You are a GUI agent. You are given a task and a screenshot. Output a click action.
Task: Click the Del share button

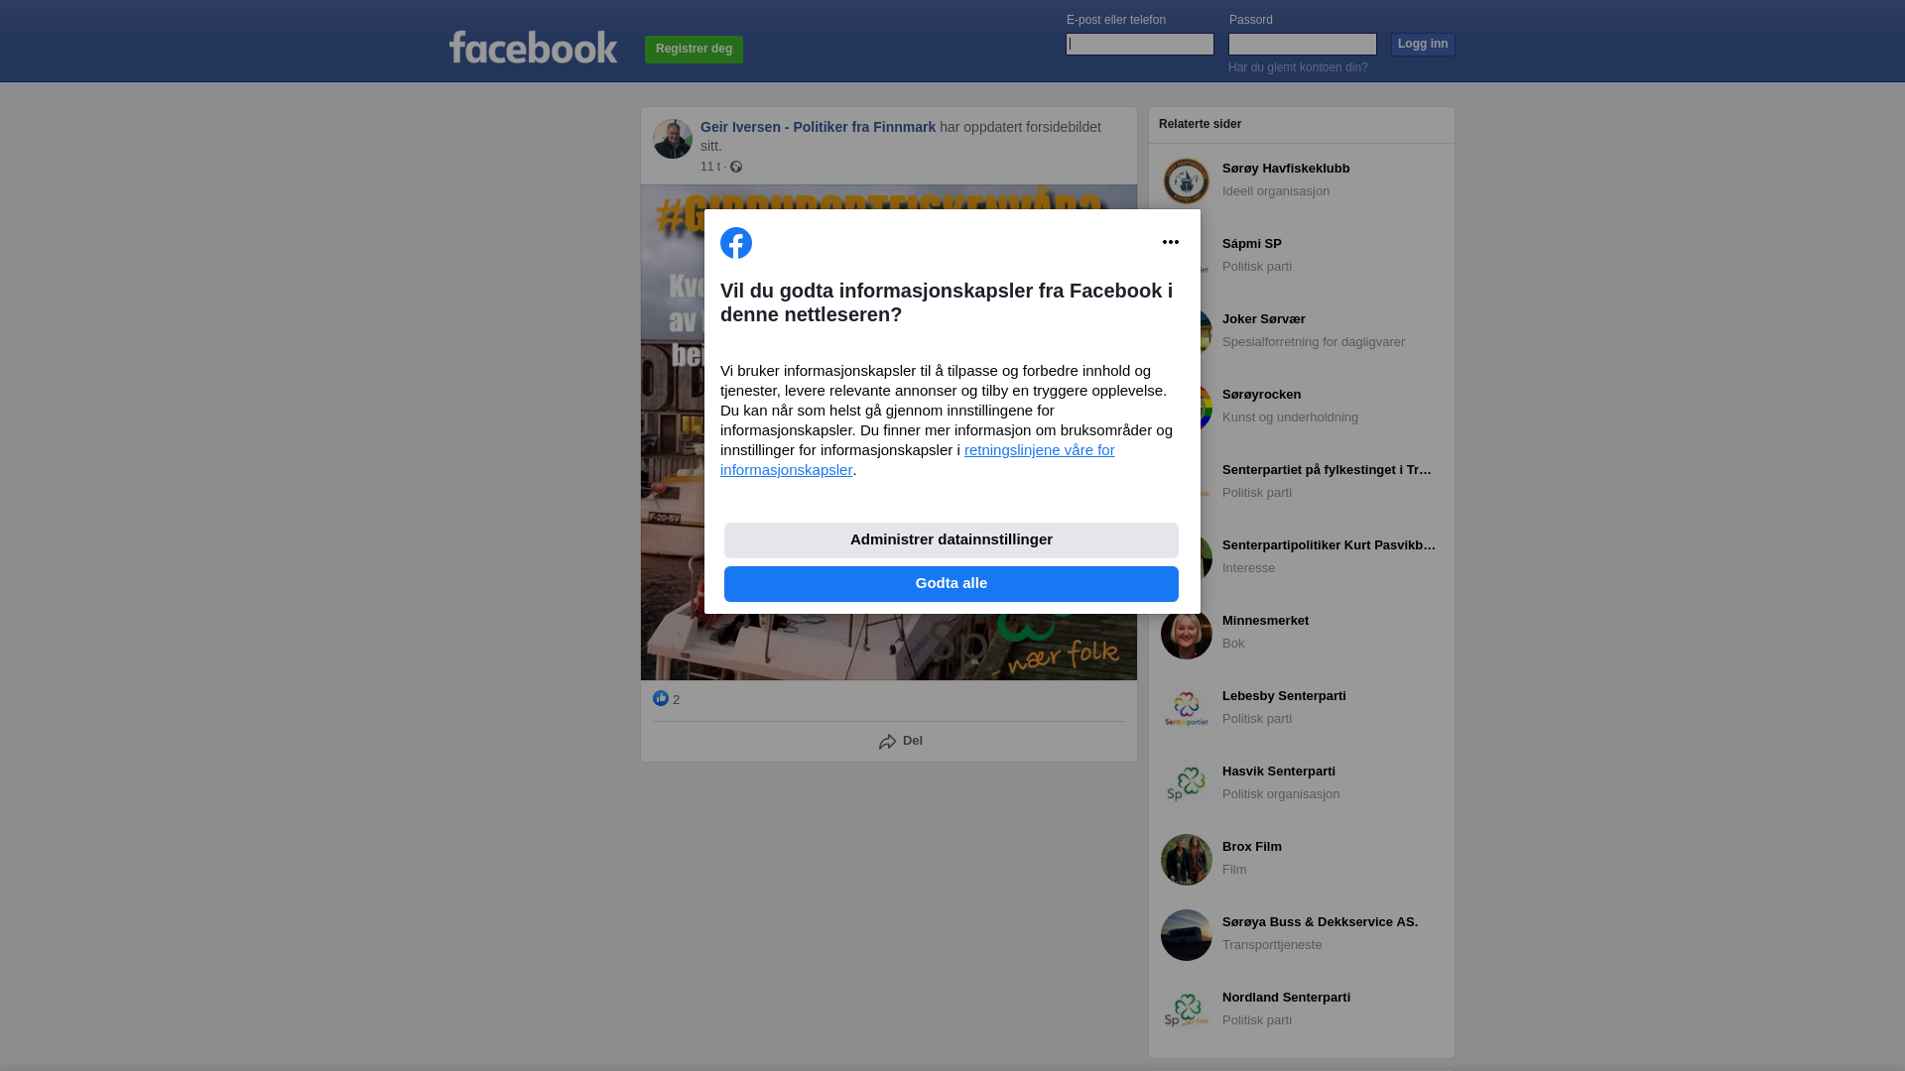click(901, 741)
